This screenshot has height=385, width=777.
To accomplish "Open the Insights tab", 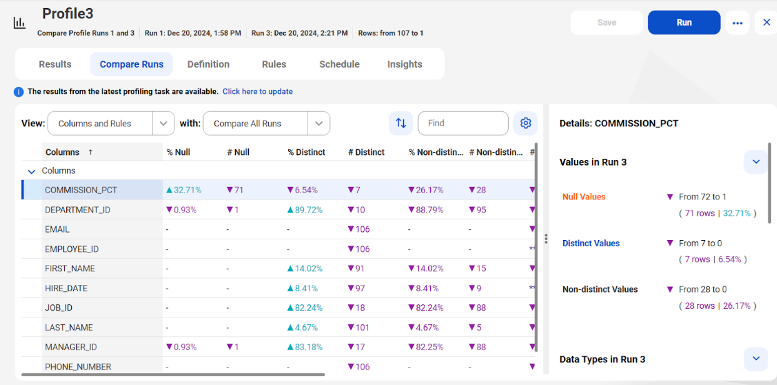I will point(404,64).
